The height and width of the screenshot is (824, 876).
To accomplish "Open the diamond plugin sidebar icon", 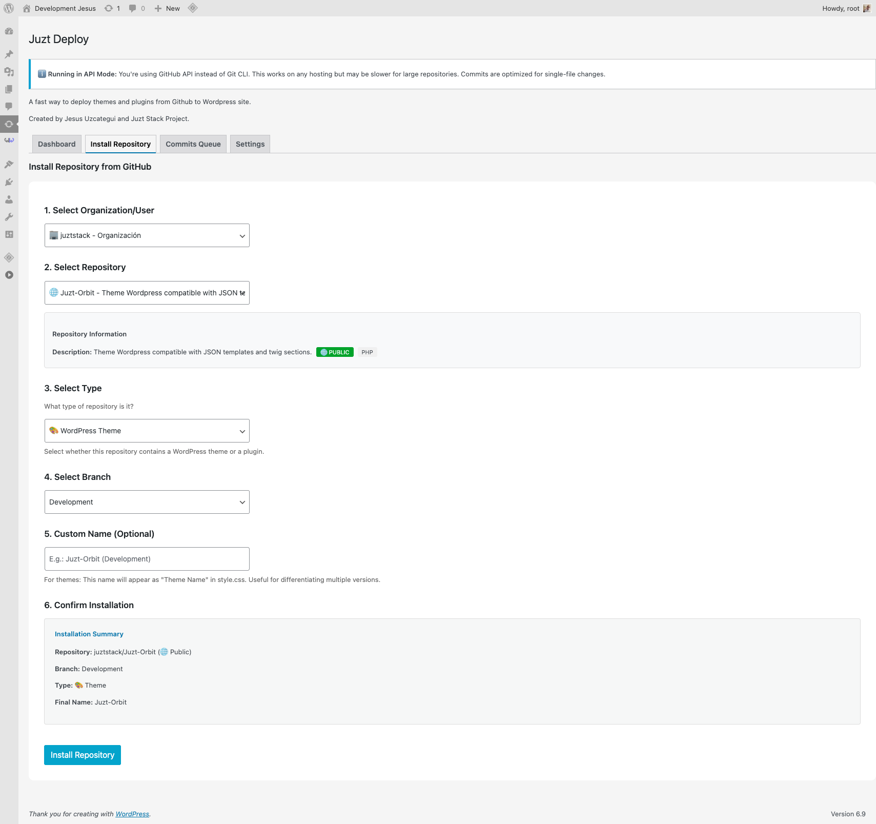I will pos(9,257).
